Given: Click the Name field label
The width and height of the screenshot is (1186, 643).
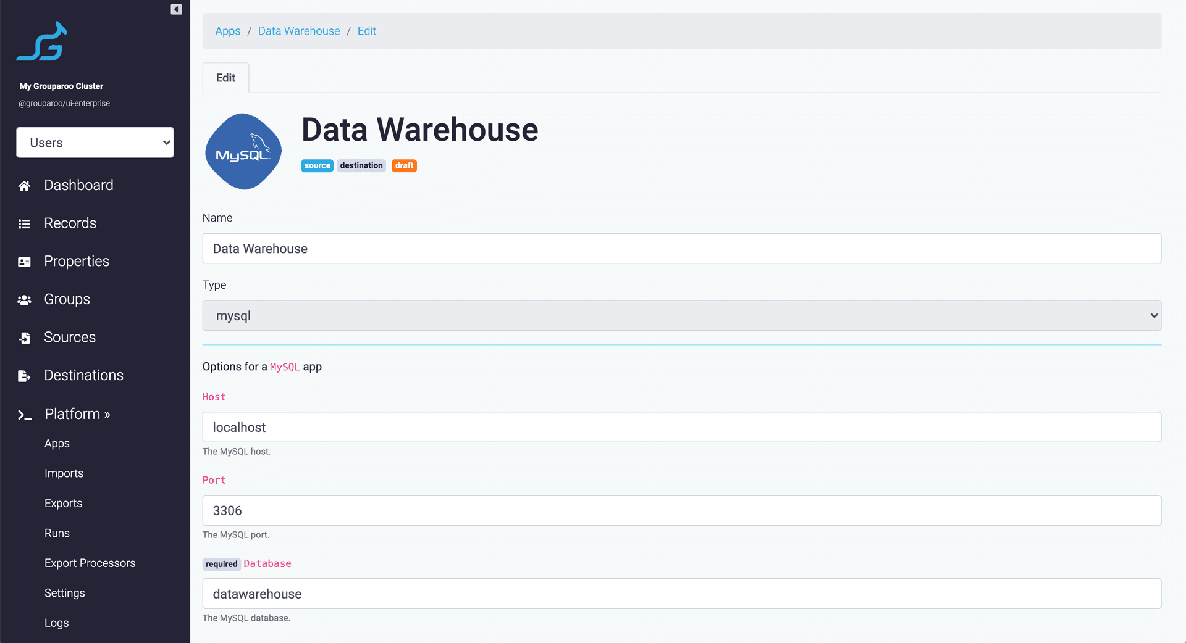Looking at the screenshot, I should click(217, 218).
